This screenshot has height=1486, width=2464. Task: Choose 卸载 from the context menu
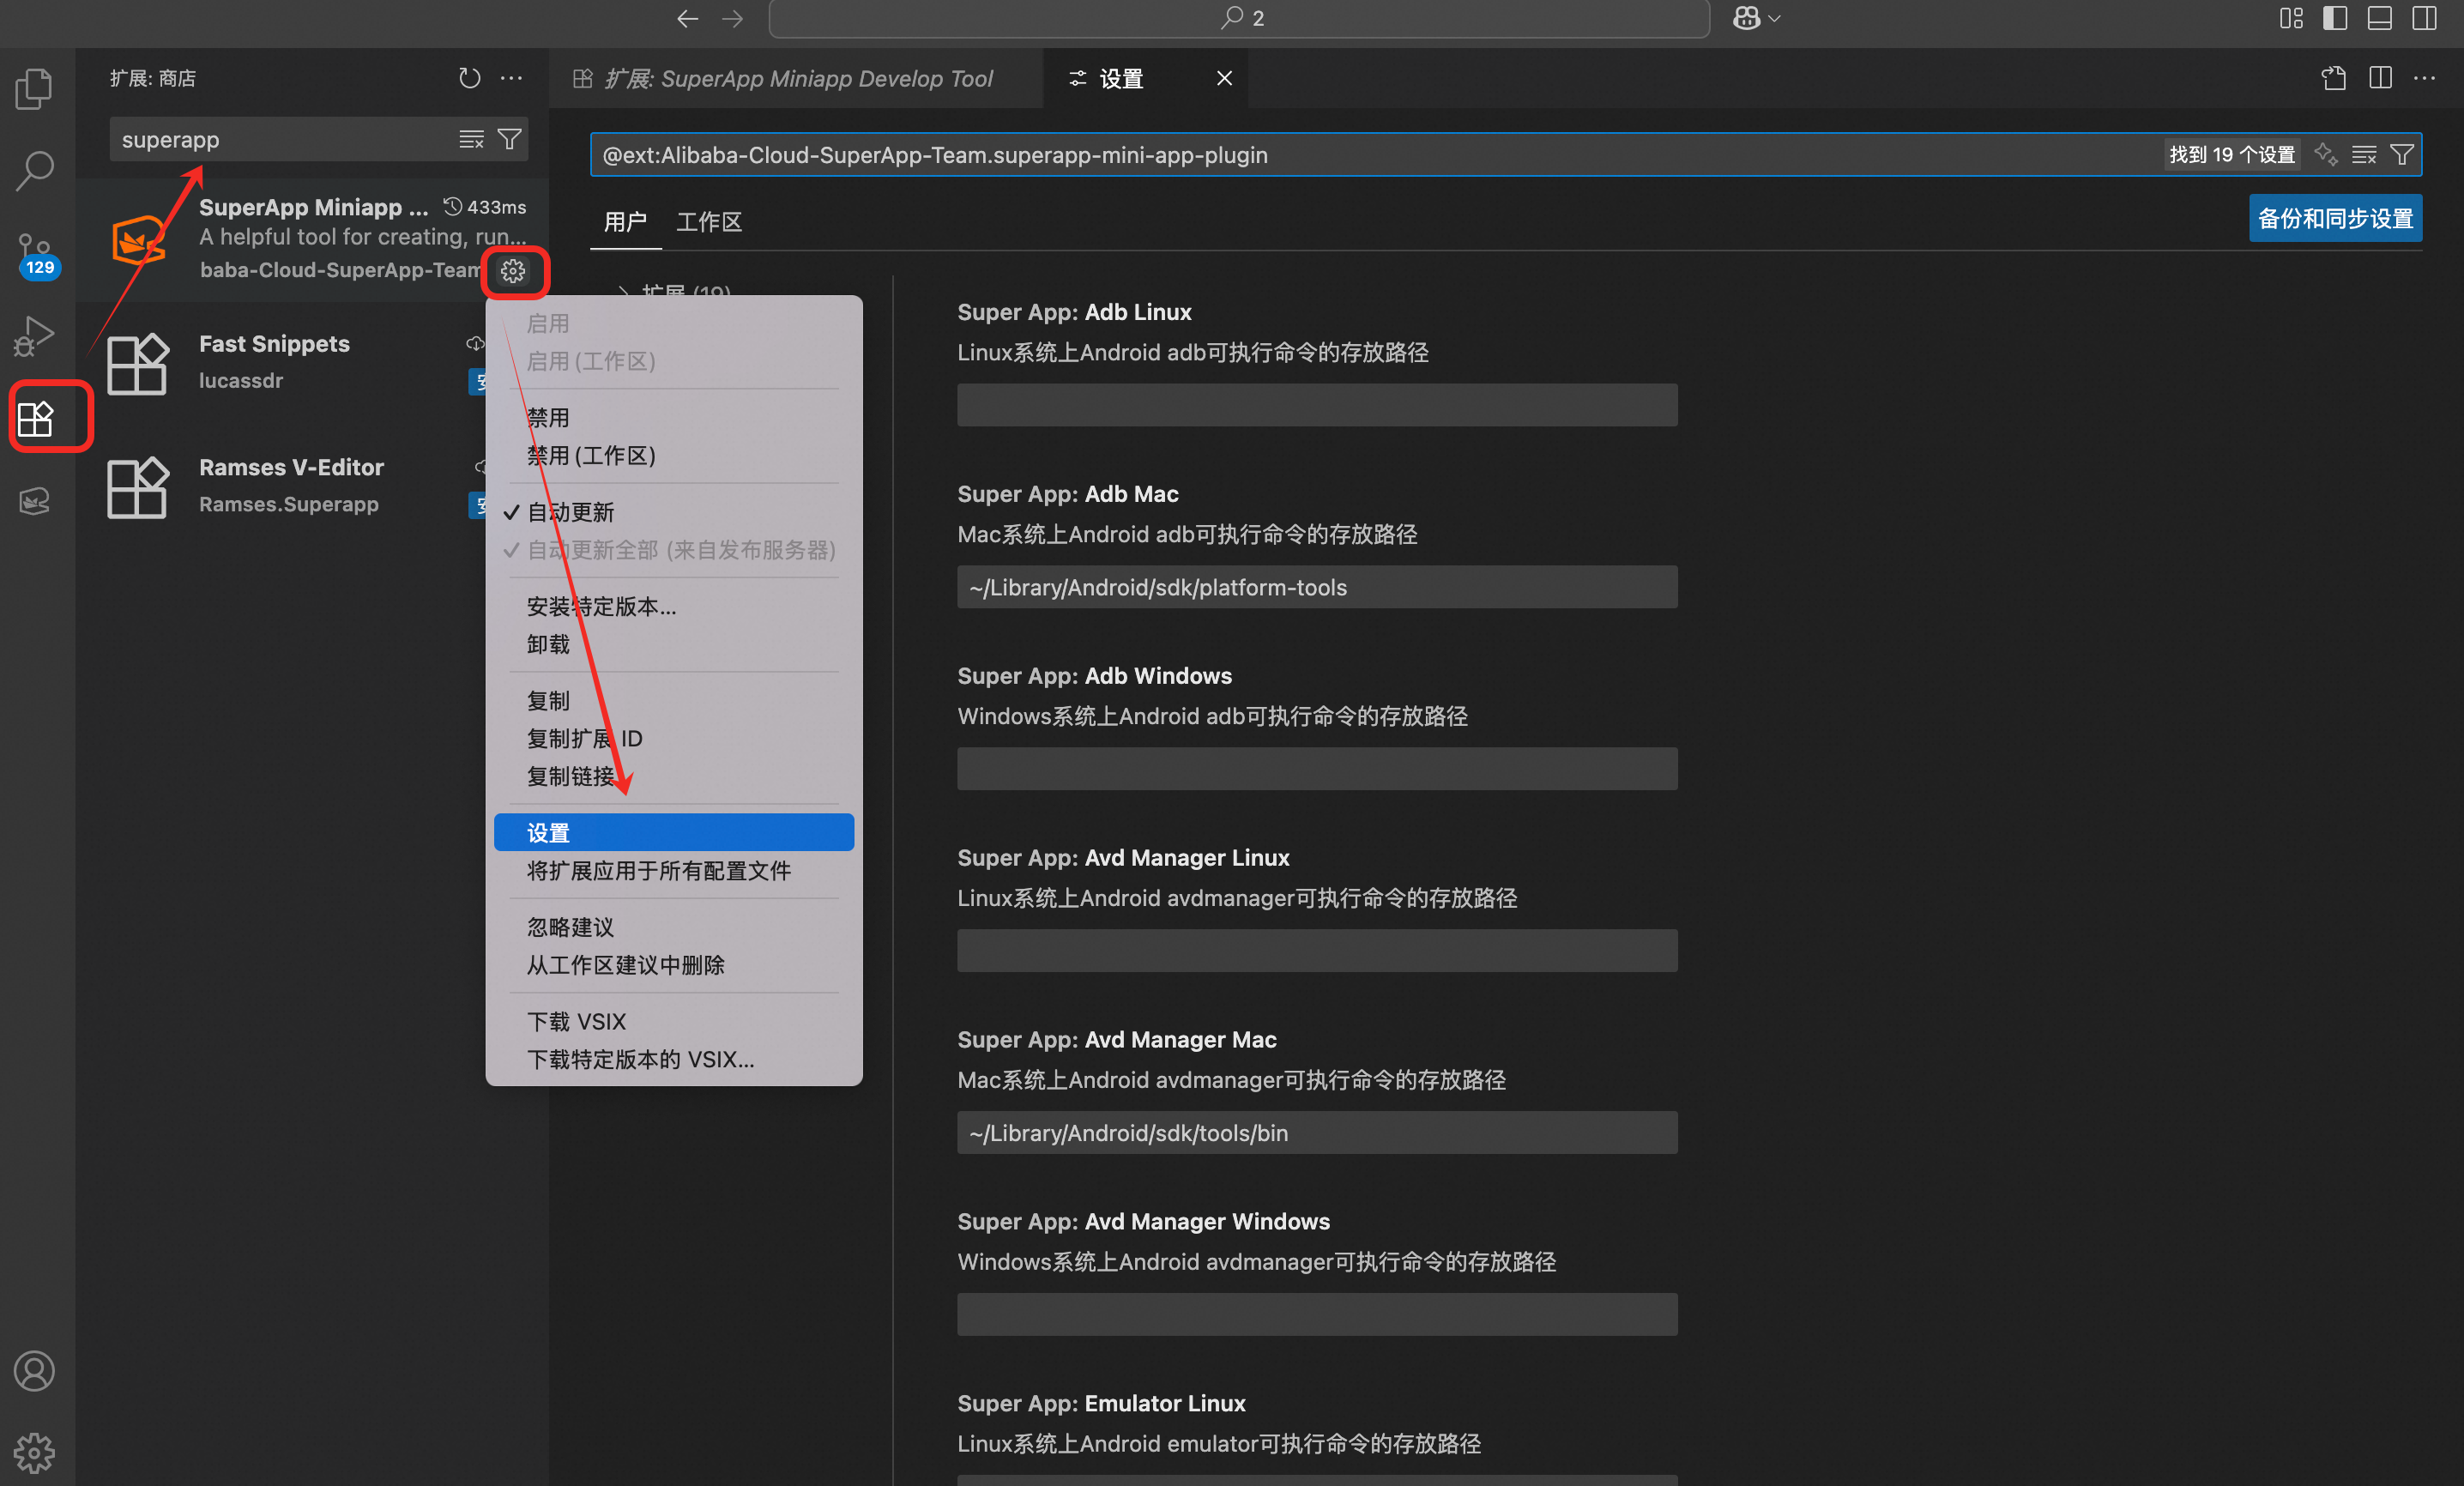pos(548,644)
